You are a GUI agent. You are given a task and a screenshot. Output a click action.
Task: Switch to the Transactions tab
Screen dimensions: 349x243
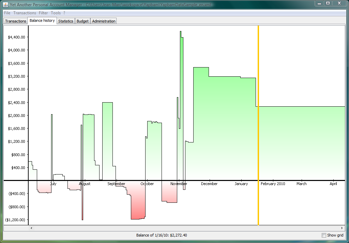[x=16, y=21]
